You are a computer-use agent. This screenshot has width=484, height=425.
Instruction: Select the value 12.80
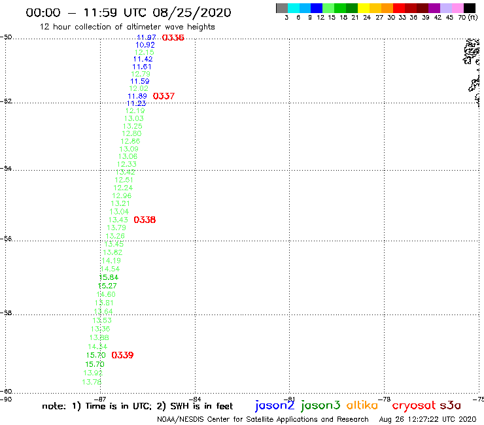[x=132, y=133]
